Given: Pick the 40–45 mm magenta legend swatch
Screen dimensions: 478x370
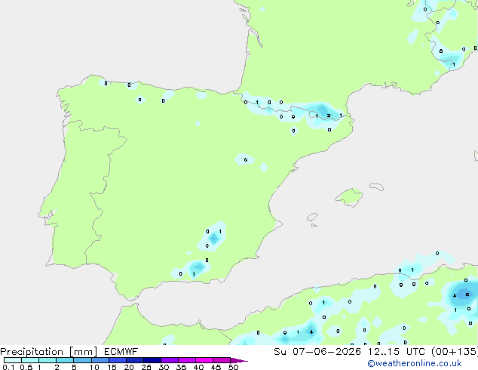Looking at the screenshot, I should (x=204, y=360).
